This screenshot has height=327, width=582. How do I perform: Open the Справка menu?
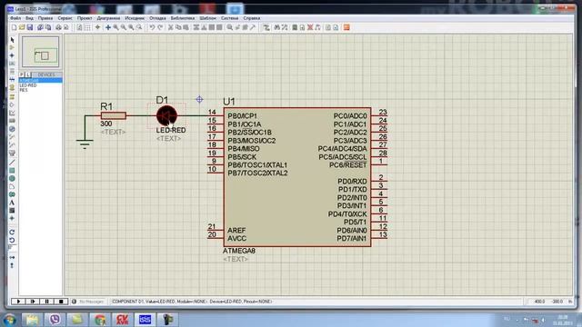tap(252, 18)
